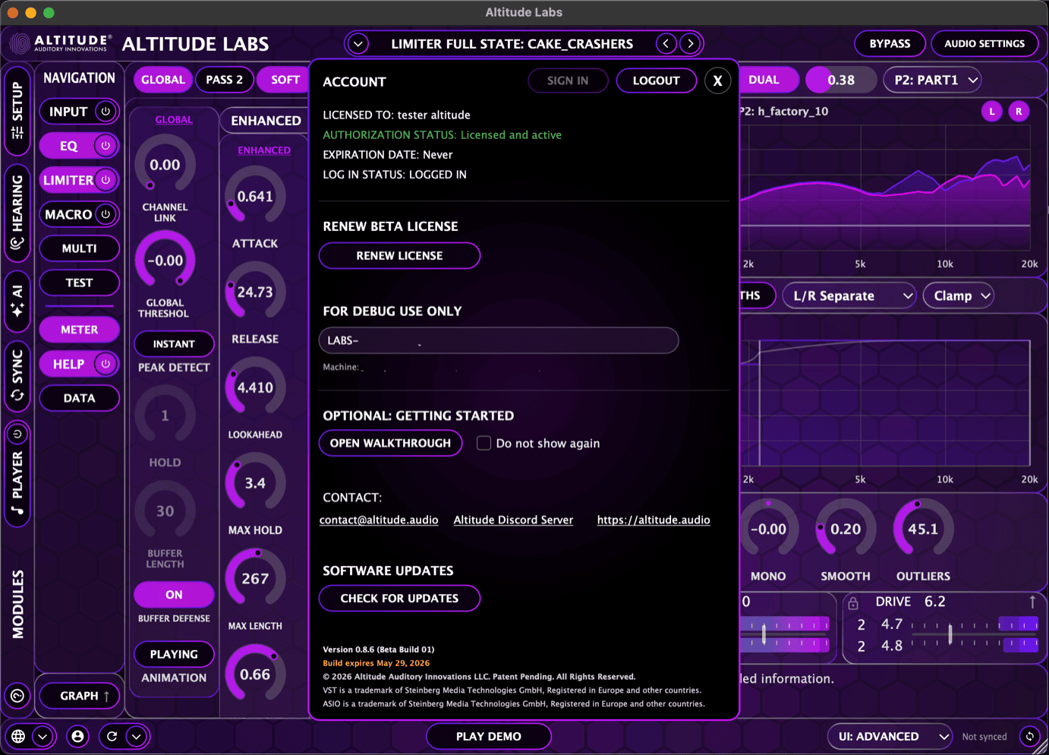Screen dimensions: 1049x755
Task: Open the account profile icon
Action: pyautogui.click(x=77, y=736)
